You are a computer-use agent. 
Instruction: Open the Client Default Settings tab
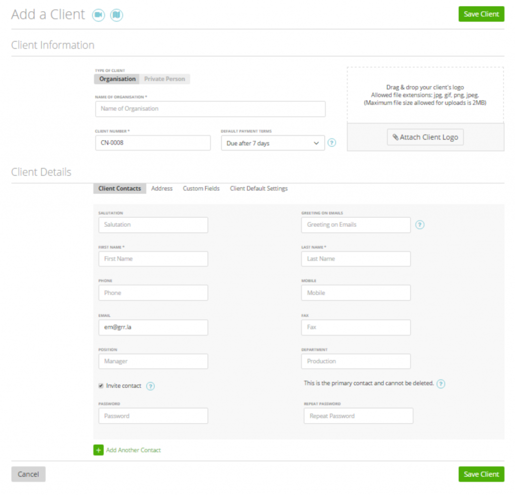[259, 188]
